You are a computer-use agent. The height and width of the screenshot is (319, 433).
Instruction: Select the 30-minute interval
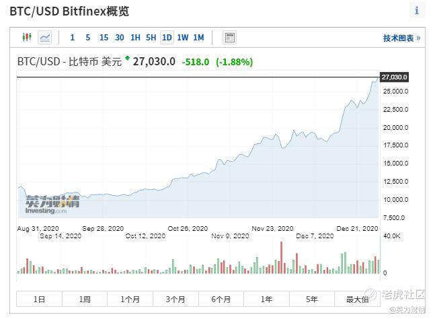coord(119,38)
